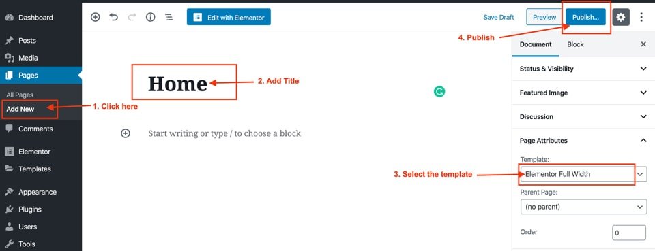Image resolution: width=655 pixels, height=251 pixels.
Task: Open the three-dot more options menu
Action: [x=641, y=17]
